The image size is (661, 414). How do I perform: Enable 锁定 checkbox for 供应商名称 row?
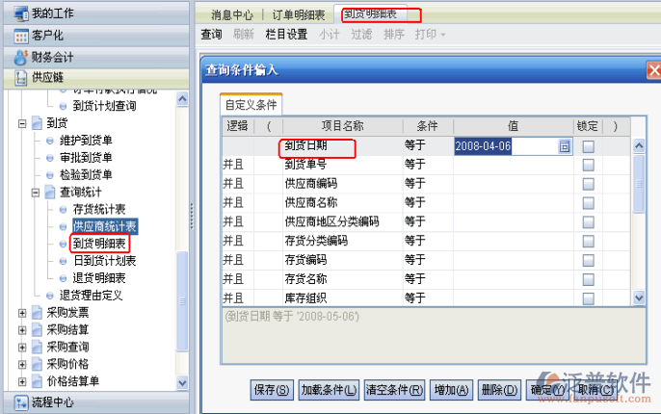588,202
